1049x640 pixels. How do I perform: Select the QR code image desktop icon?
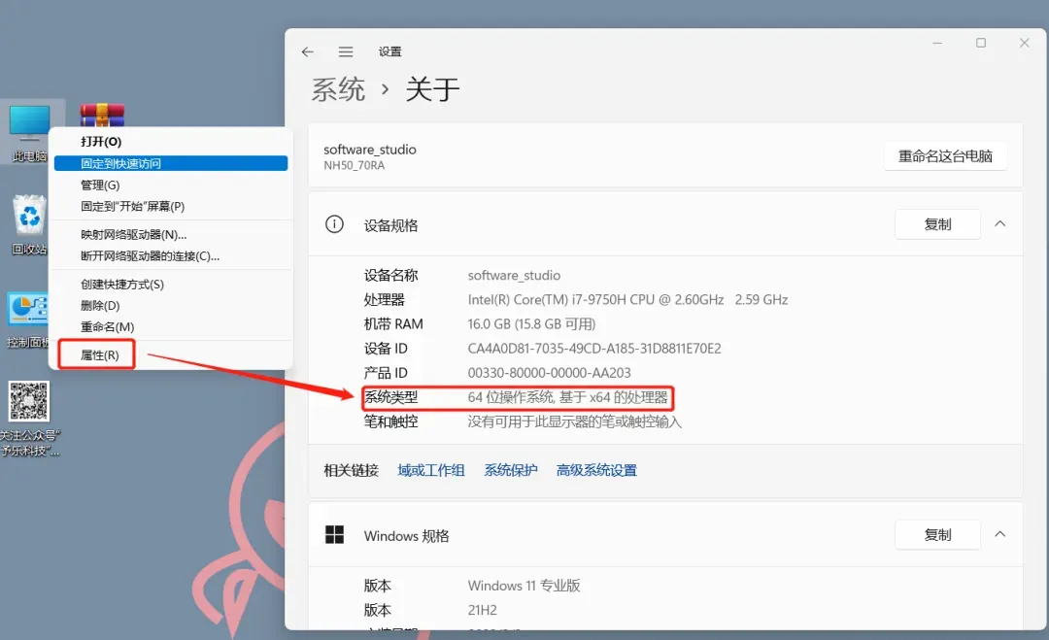29,419
